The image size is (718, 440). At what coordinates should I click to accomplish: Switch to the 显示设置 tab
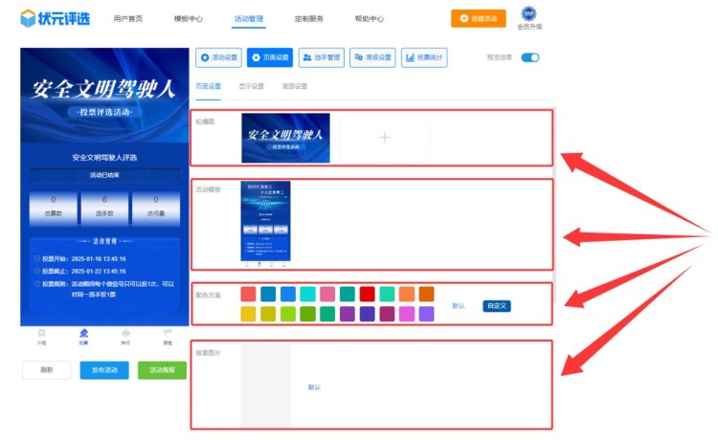(251, 86)
